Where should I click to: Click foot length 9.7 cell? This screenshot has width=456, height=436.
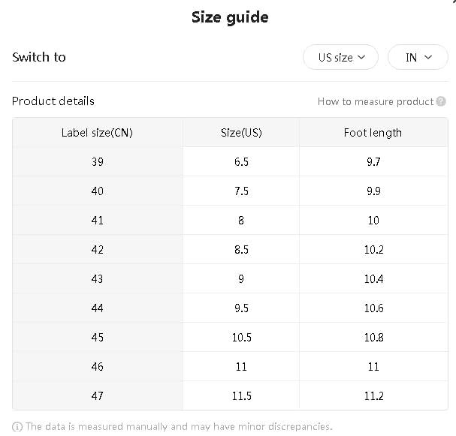pos(373,162)
